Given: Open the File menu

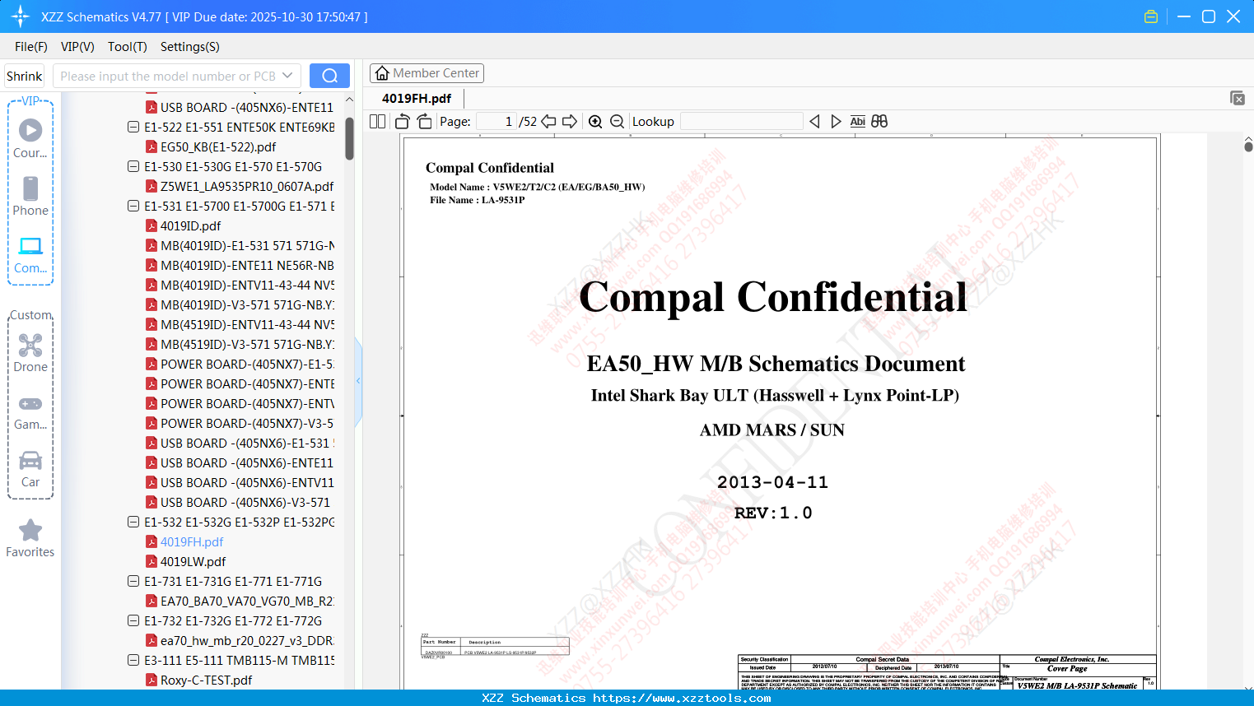Looking at the screenshot, I should pyautogui.click(x=31, y=47).
